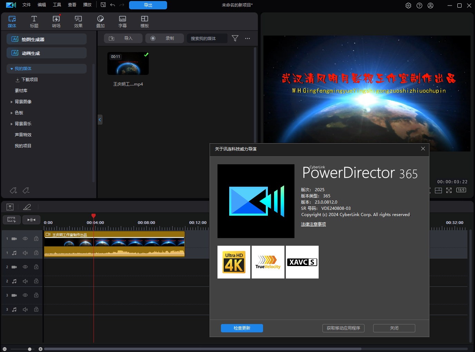475x352 pixels.
Task: Open the 转场 transitions room
Action: coord(56,21)
